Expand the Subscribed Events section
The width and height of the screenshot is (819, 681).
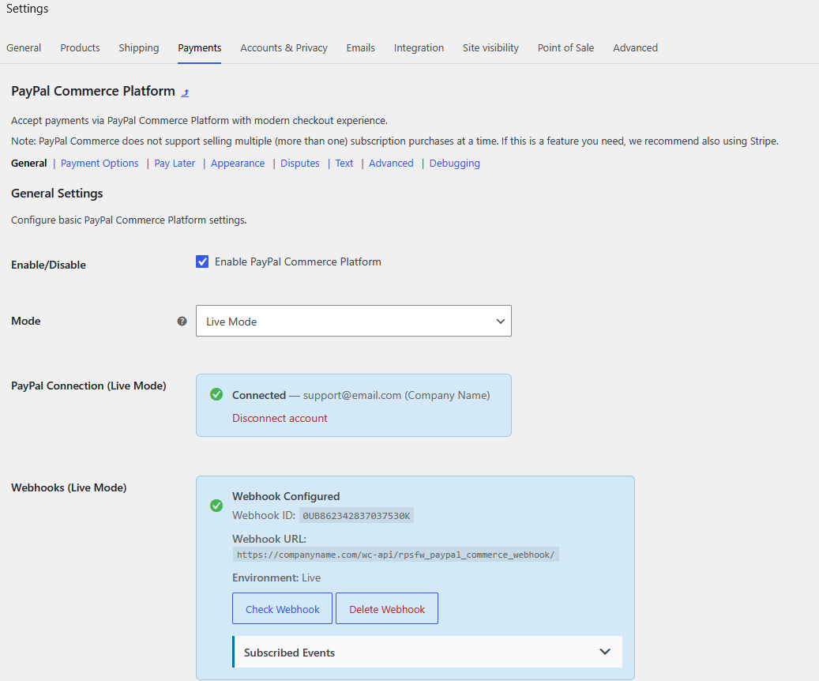[427, 652]
